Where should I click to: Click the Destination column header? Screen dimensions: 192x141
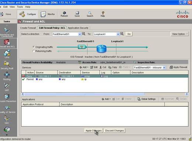click(69, 72)
